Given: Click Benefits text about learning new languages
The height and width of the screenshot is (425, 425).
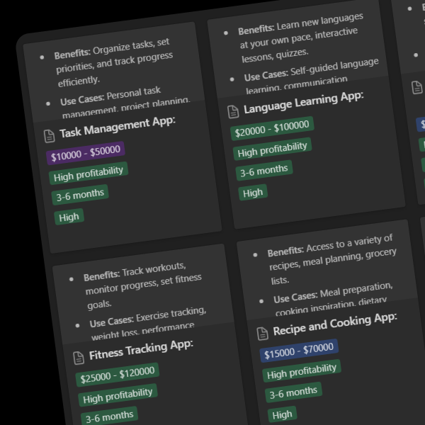Looking at the screenshot, I should pyautogui.click(x=300, y=38).
